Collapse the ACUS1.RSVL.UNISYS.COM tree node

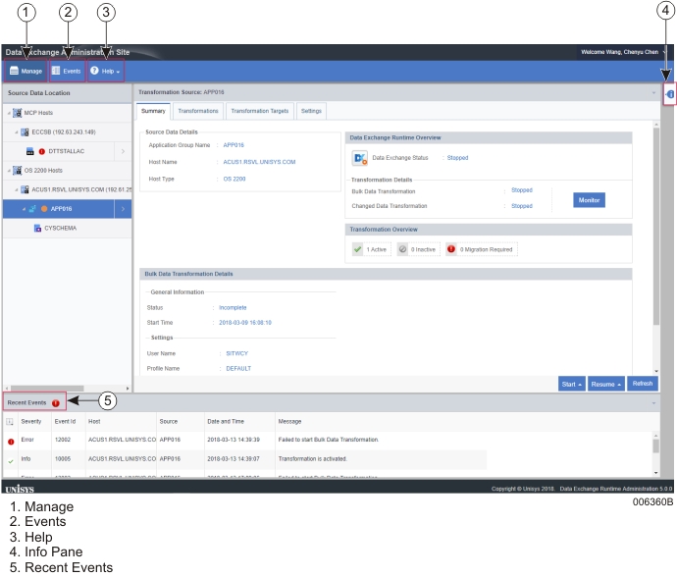[x=17, y=189]
